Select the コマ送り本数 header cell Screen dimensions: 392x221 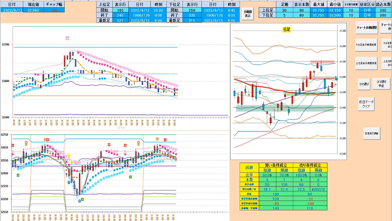click(351, 5)
